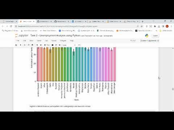Screen dimensions: 174x130
Task: Switch to the first browser tab
Action: 10,21
